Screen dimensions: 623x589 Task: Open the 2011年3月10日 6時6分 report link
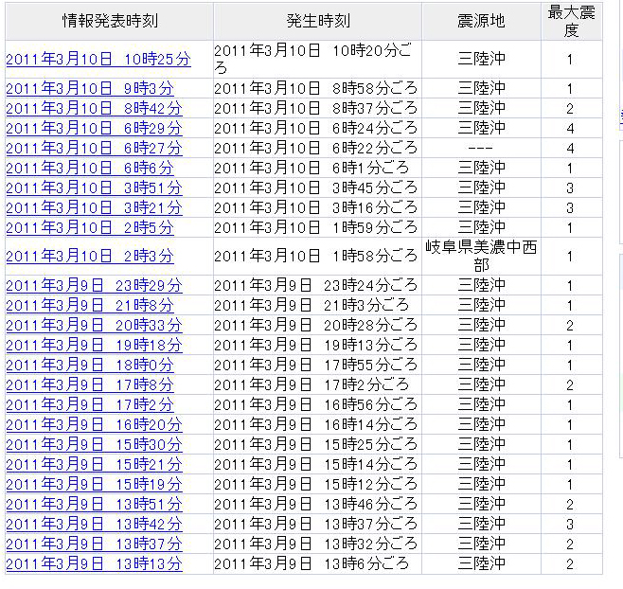click(90, 168)
